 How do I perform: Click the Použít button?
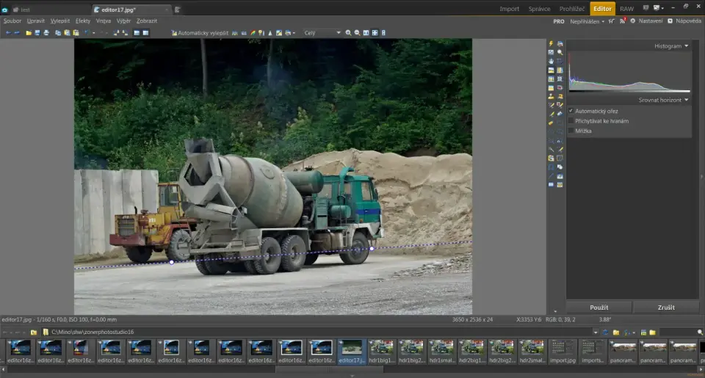pyautogui.click(x=599, y=308)
